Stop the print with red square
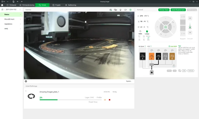The height and width of the screenshot is (119, 199). tap(109, 100)
